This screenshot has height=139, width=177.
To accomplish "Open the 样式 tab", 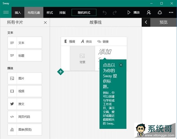I will tap(50, 12).
